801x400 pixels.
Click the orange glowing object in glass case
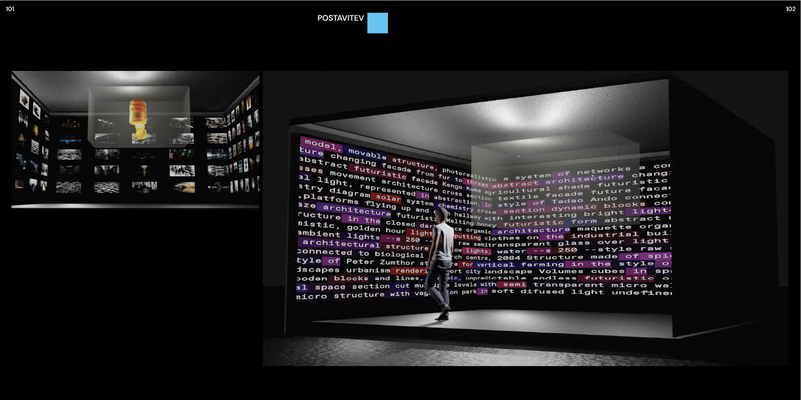tap(138, 119)
